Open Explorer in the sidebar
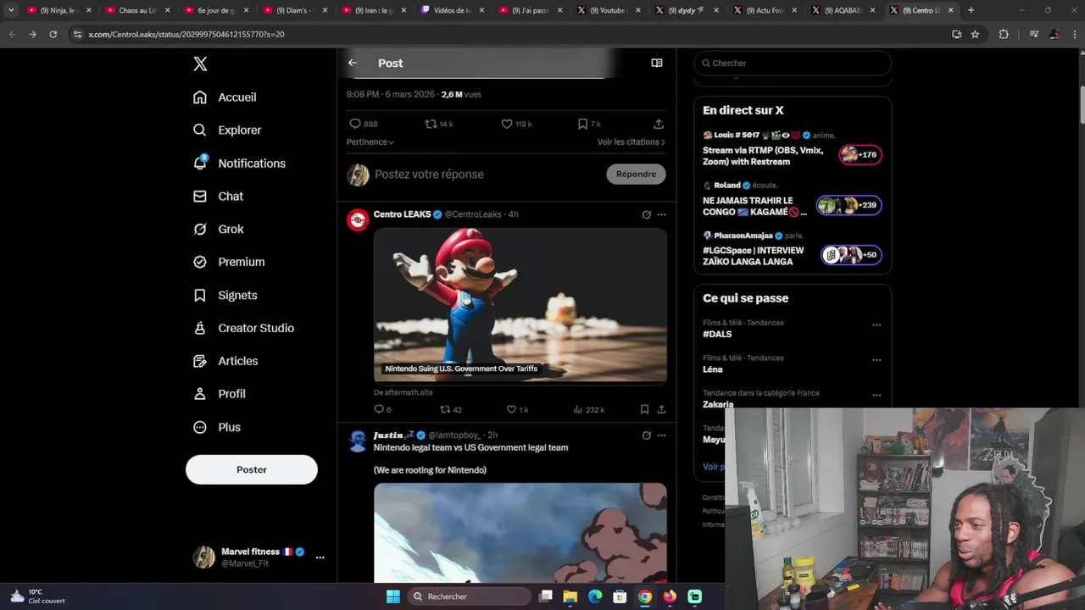Screen dimensions: 1085x610 point(227,130)
